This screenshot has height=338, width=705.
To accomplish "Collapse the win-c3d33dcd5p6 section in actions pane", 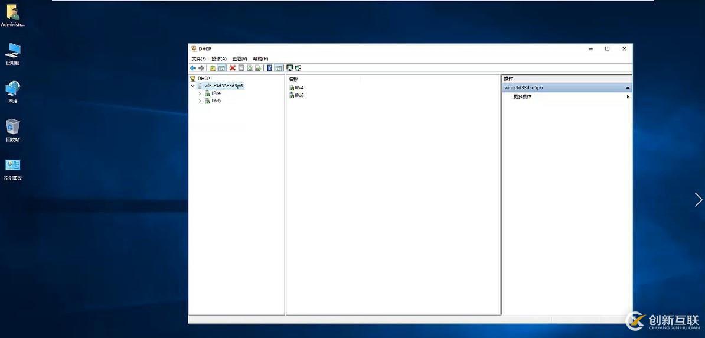I will [628, 88].
